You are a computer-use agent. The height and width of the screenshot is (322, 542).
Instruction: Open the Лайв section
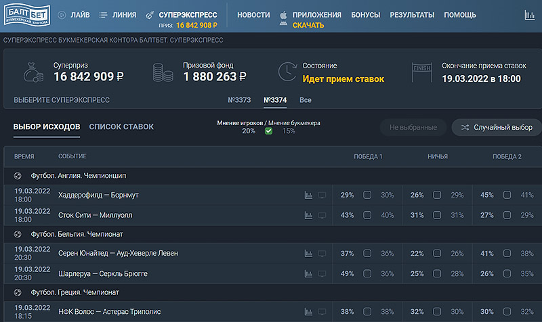point(80,15)
